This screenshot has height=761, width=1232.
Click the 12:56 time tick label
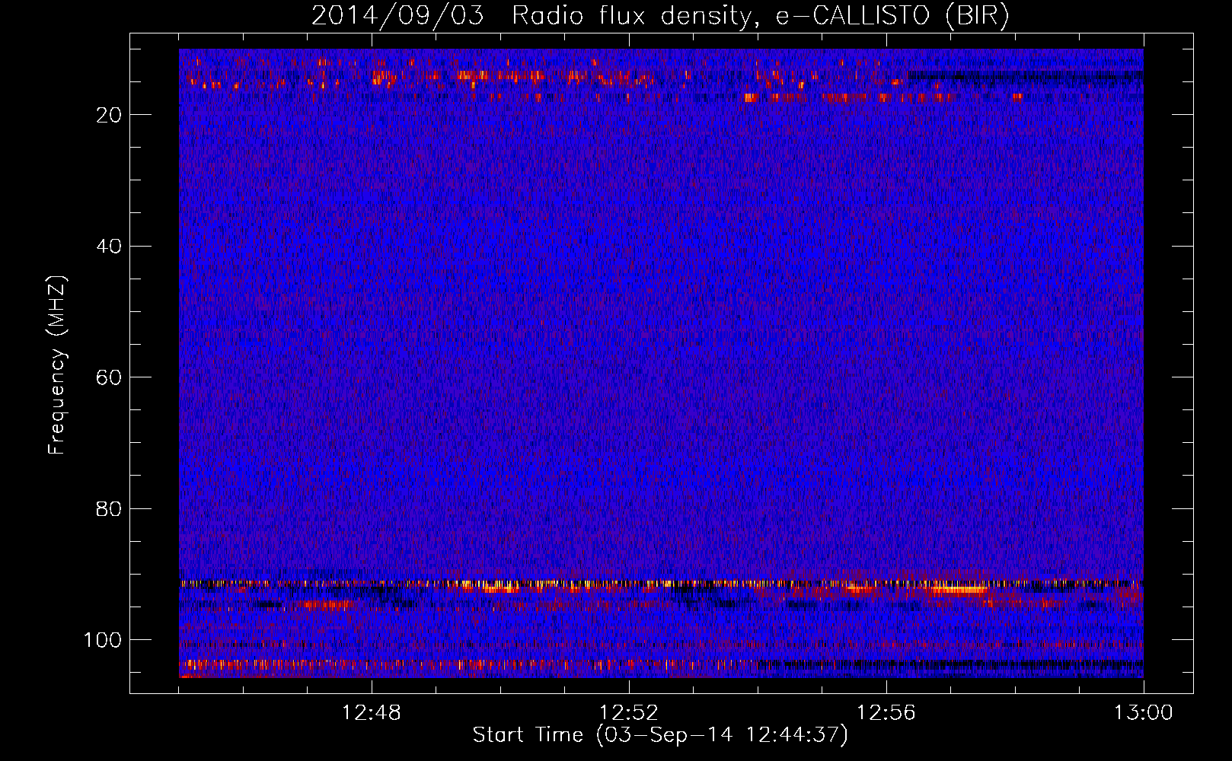pos(886,713)
